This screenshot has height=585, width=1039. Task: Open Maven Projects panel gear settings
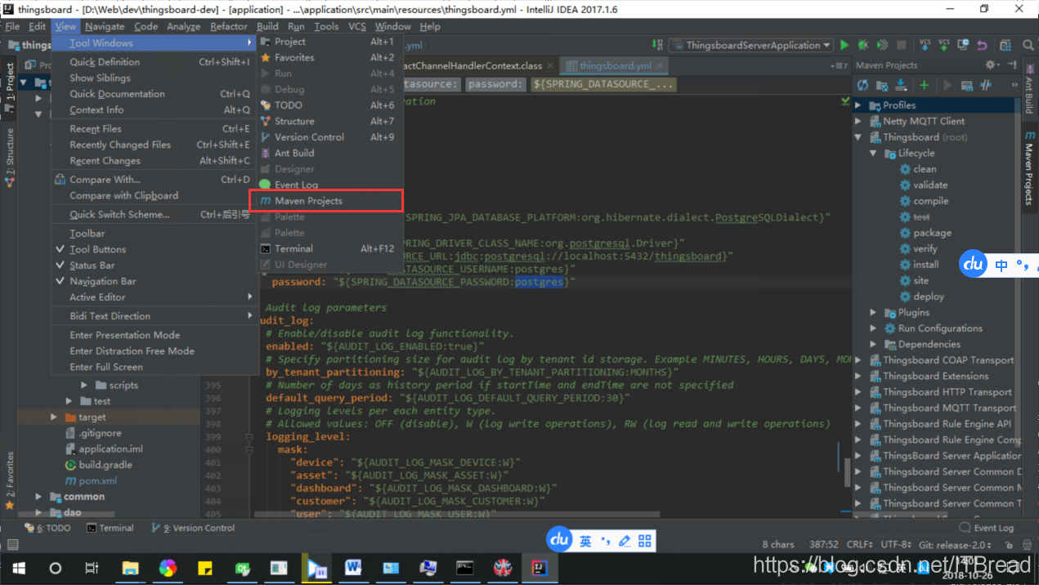click(x=992, y=65)
